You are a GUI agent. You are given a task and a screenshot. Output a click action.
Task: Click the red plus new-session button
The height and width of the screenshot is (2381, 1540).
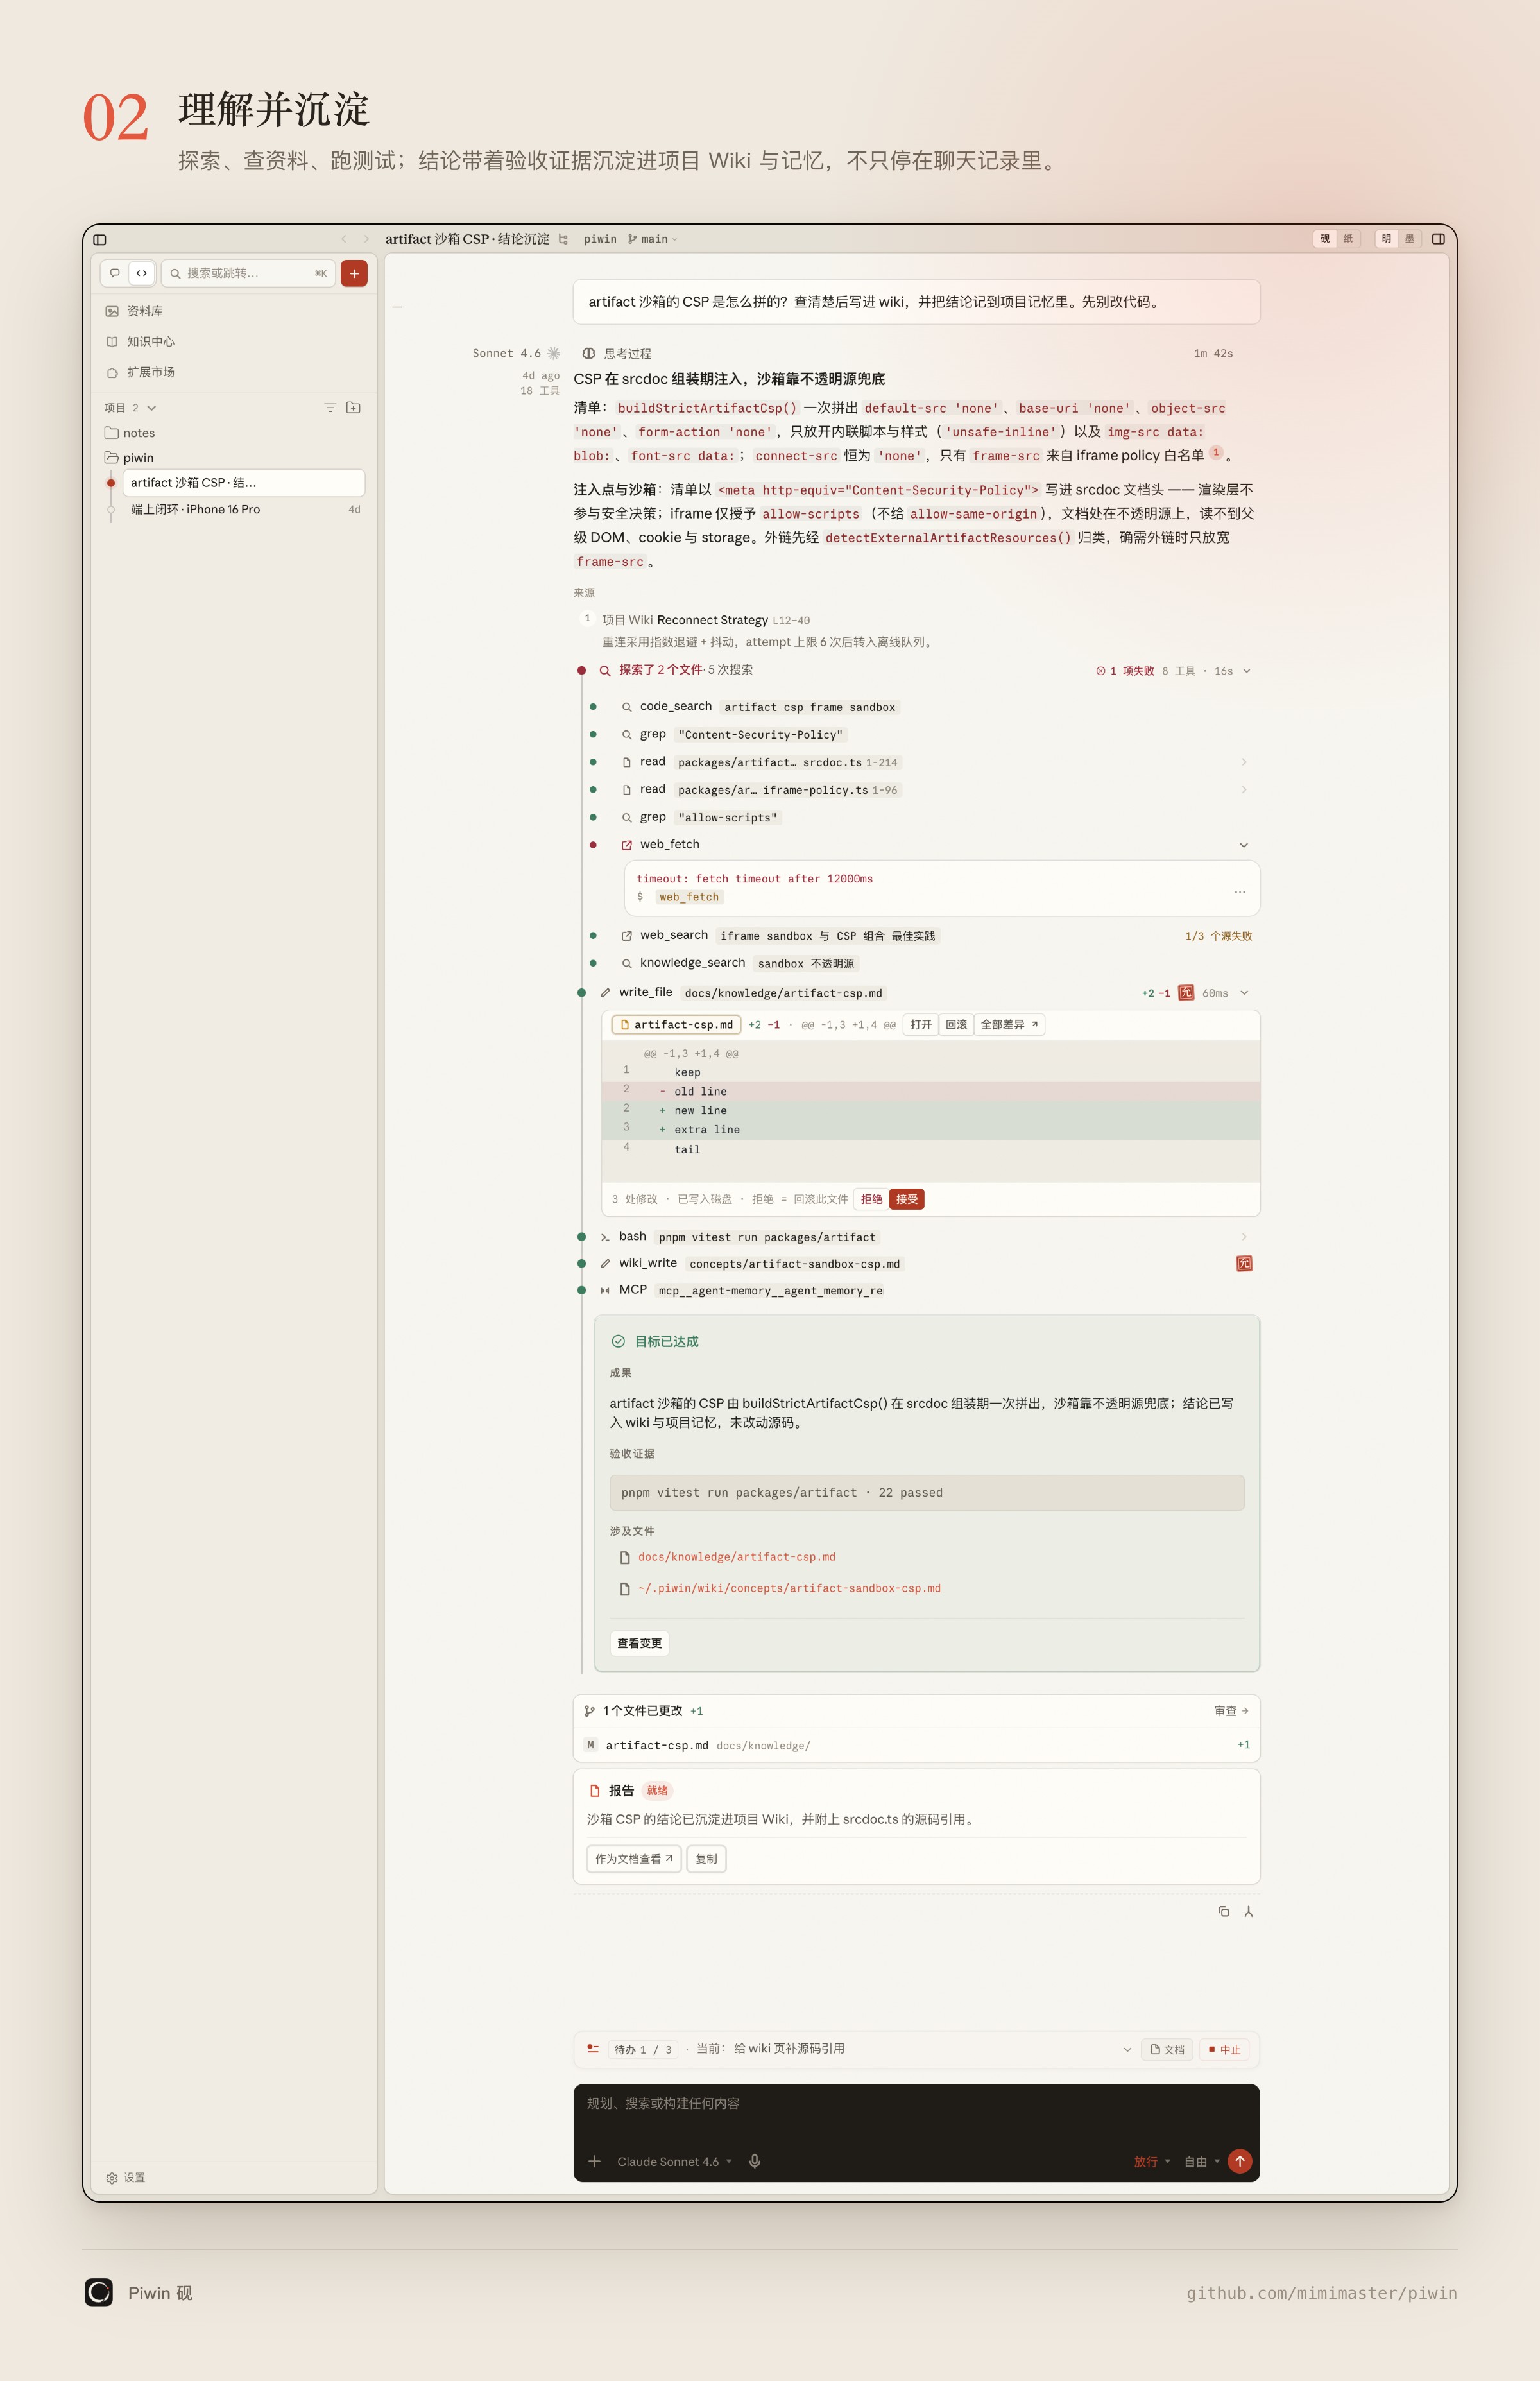(354, 273)
